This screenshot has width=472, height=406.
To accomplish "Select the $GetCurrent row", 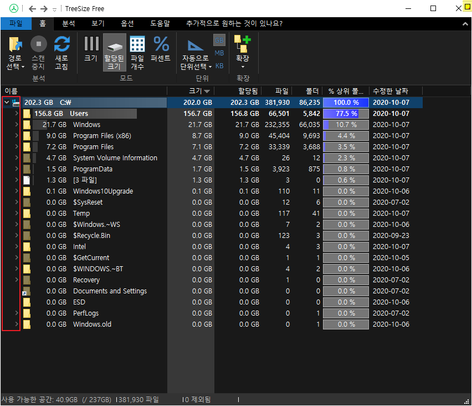I will 212,258.
